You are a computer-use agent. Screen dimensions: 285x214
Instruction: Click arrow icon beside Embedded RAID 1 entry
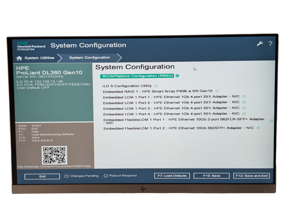tap(217, 91)
